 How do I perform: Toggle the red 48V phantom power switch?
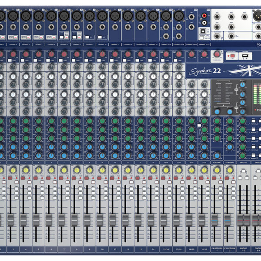[x=233, y=56]
